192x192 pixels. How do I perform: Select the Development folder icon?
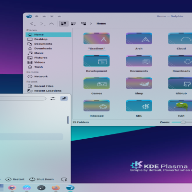(96, 61)
